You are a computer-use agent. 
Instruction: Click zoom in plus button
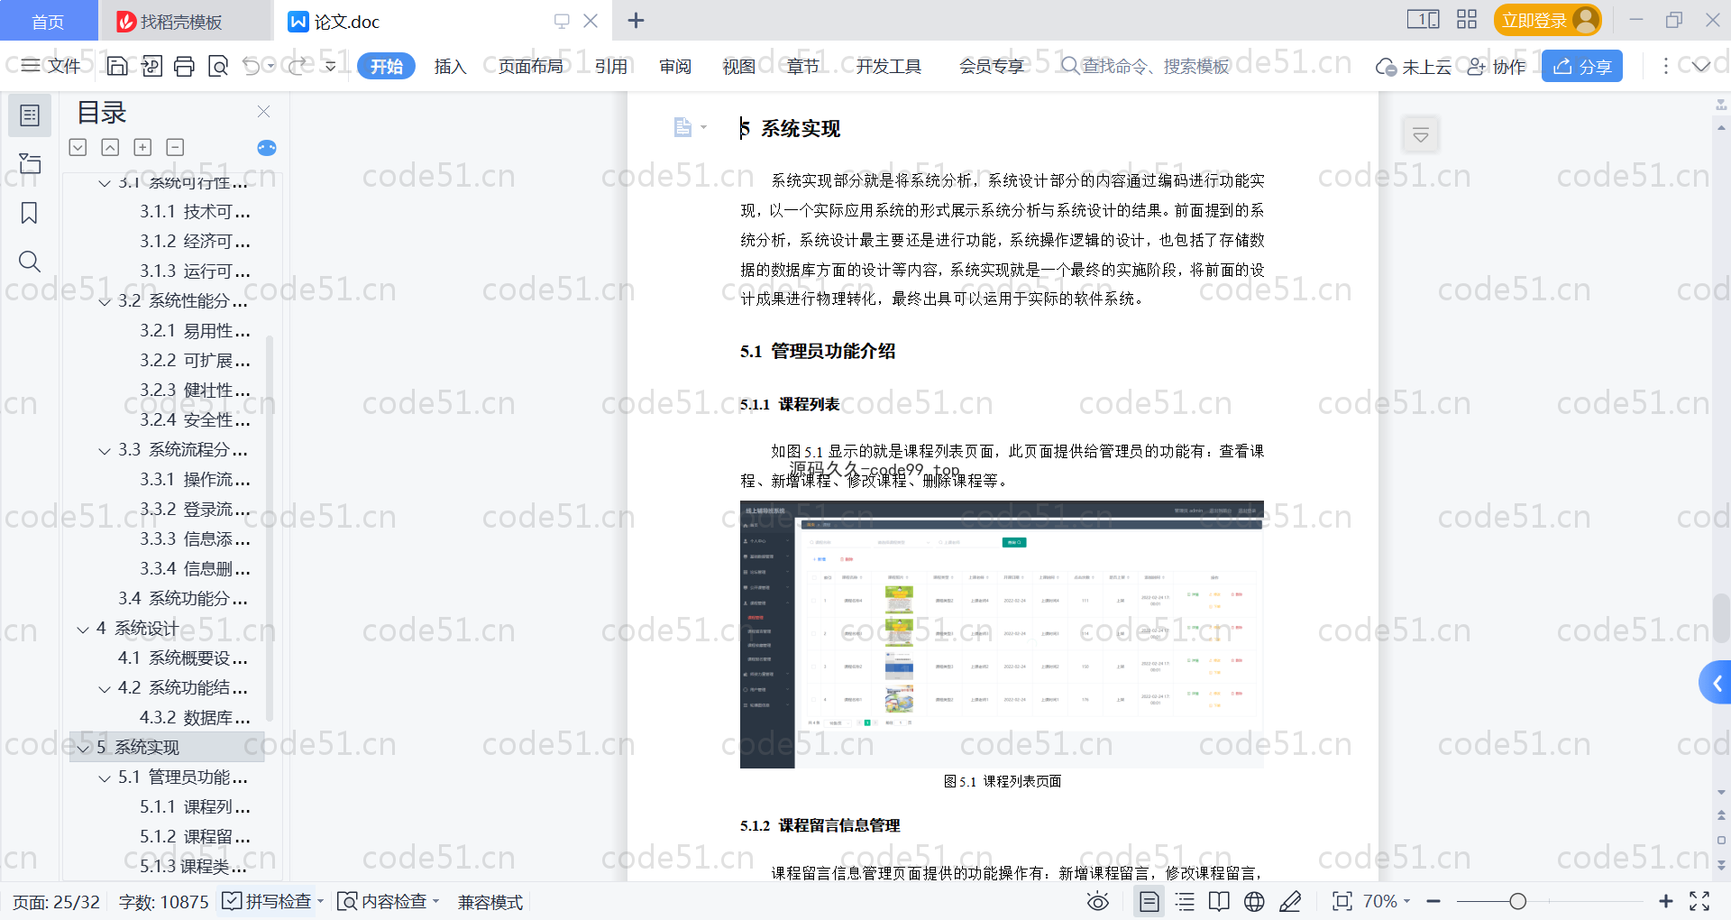click(1666, 901)
